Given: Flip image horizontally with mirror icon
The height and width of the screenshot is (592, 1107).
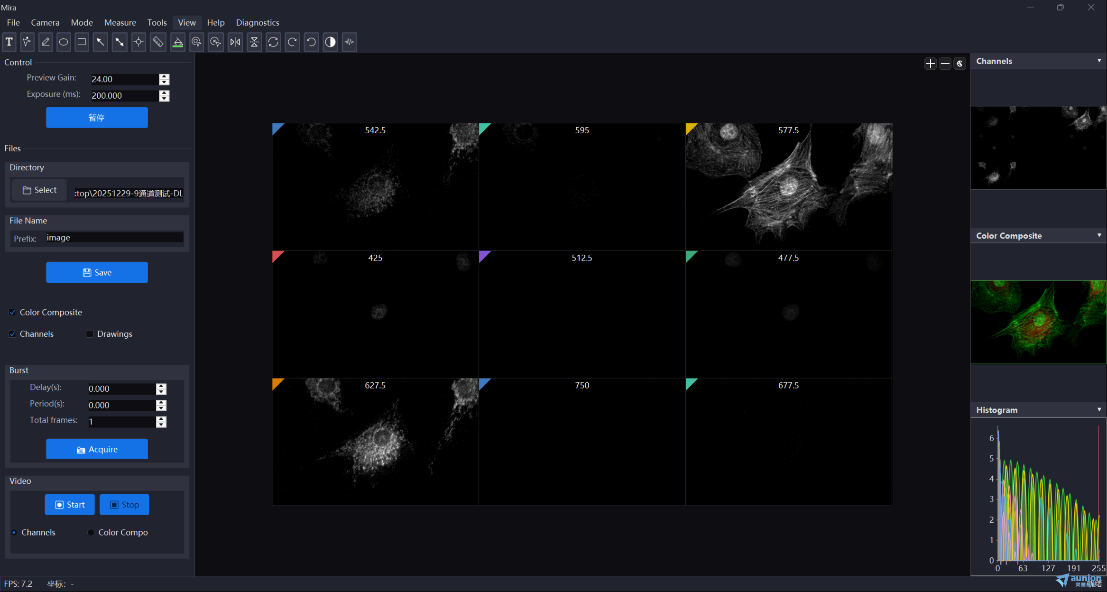Looking at the screenshot, I should tap(235, 42).
